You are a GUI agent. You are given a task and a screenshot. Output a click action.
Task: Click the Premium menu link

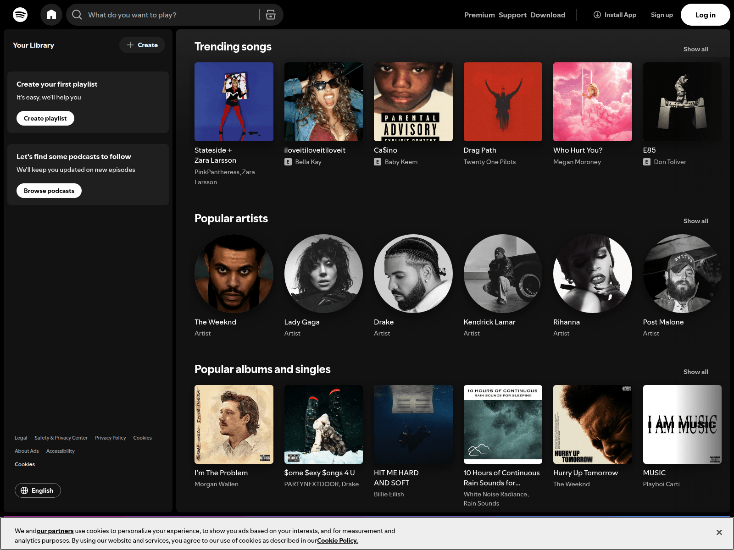(479, 15)
